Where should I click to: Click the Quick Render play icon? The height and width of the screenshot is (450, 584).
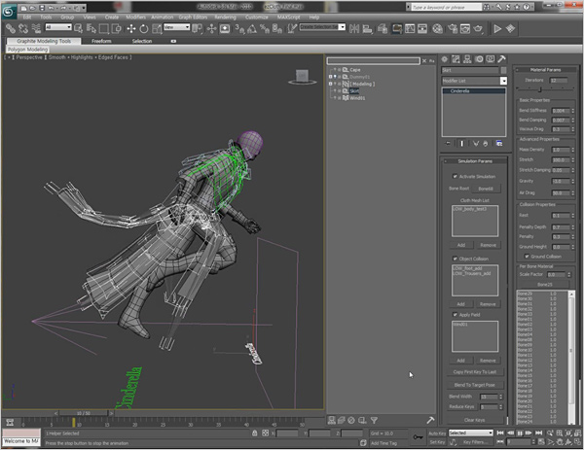pos(497,28)
